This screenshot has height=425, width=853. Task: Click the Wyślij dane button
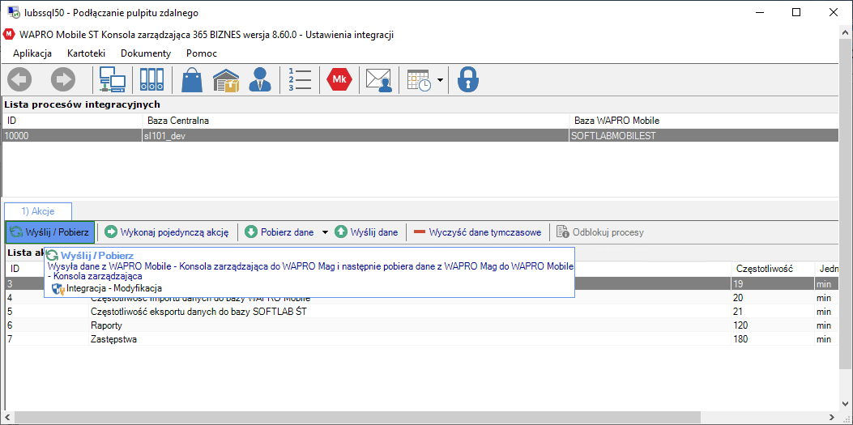(x=367, y=232)
